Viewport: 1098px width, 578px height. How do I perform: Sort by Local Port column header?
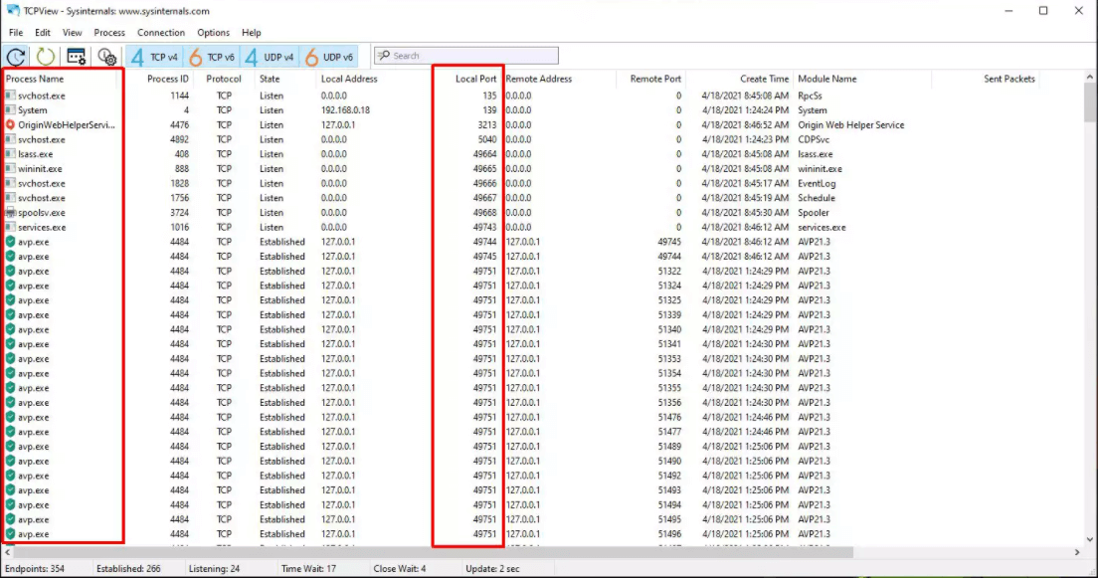(x=475, y=80)
